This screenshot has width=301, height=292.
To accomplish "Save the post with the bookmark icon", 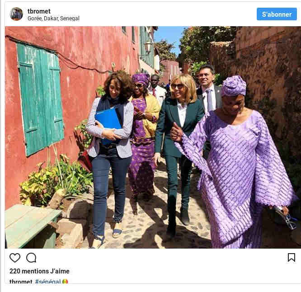I will [292, 258].
